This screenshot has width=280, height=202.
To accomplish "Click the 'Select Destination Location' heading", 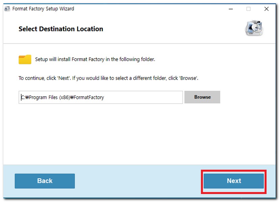I will [x=61, y=29].
